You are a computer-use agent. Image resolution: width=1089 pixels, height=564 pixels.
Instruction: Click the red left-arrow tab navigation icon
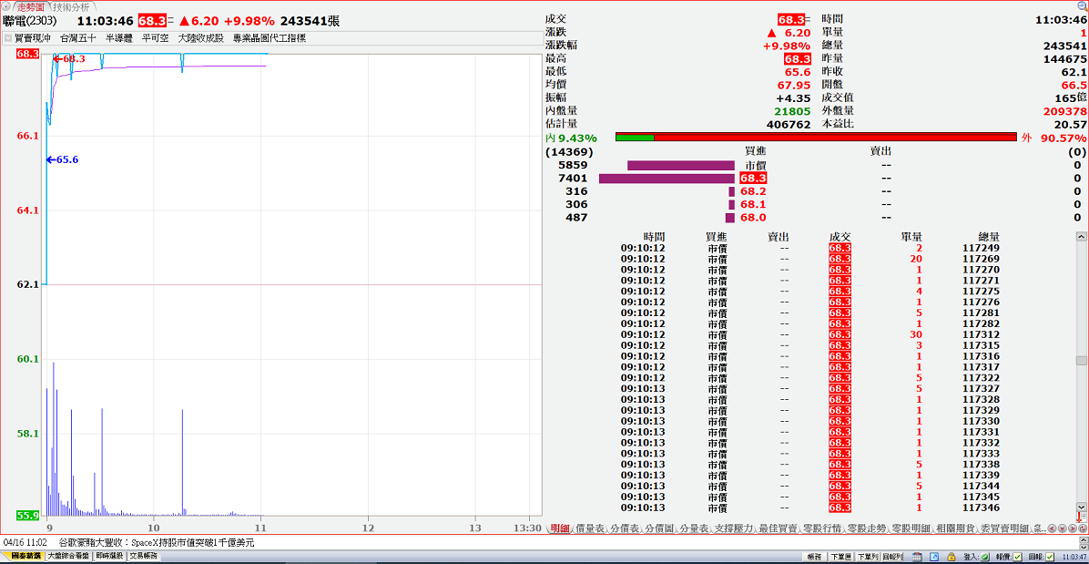coord(1052,528)
